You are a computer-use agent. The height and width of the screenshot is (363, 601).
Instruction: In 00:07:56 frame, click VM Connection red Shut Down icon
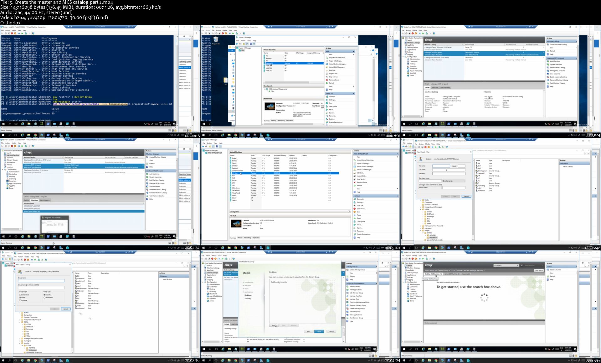click(25, 260)
